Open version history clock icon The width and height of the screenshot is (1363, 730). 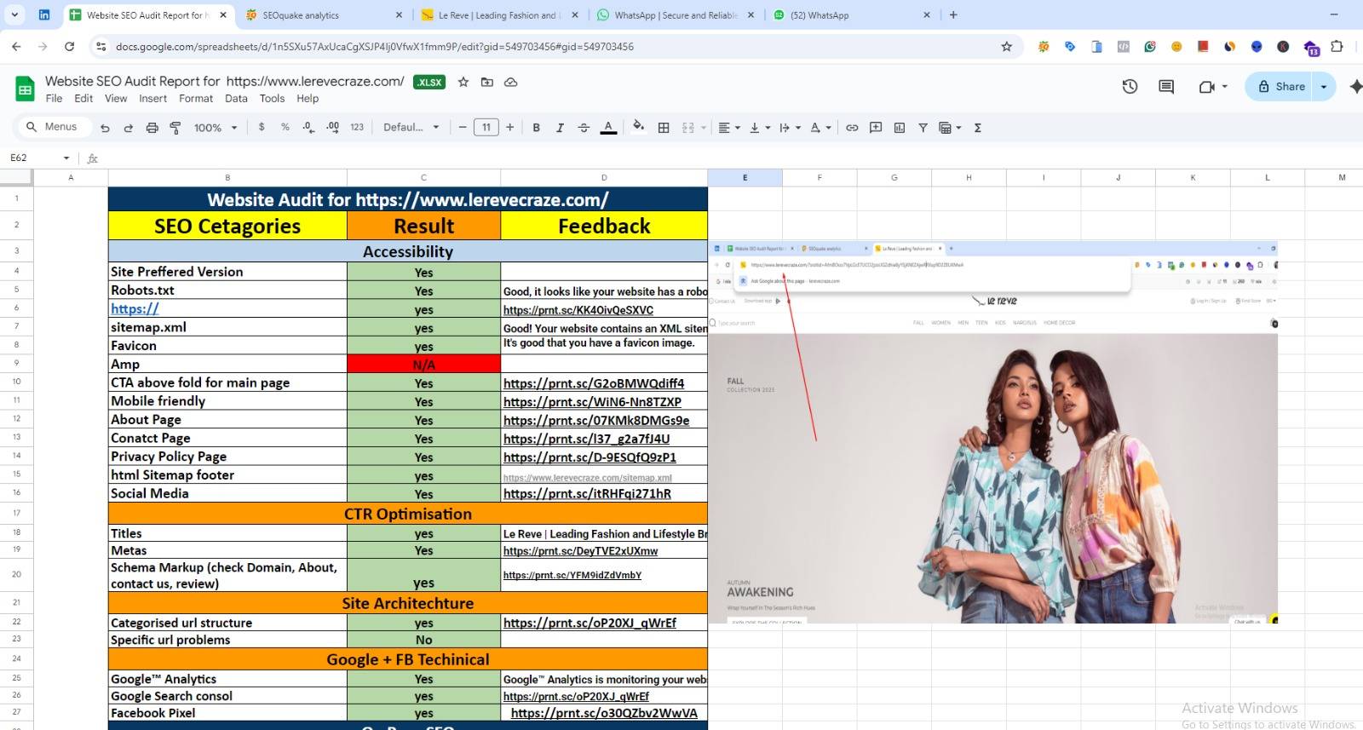[1130, 86]
